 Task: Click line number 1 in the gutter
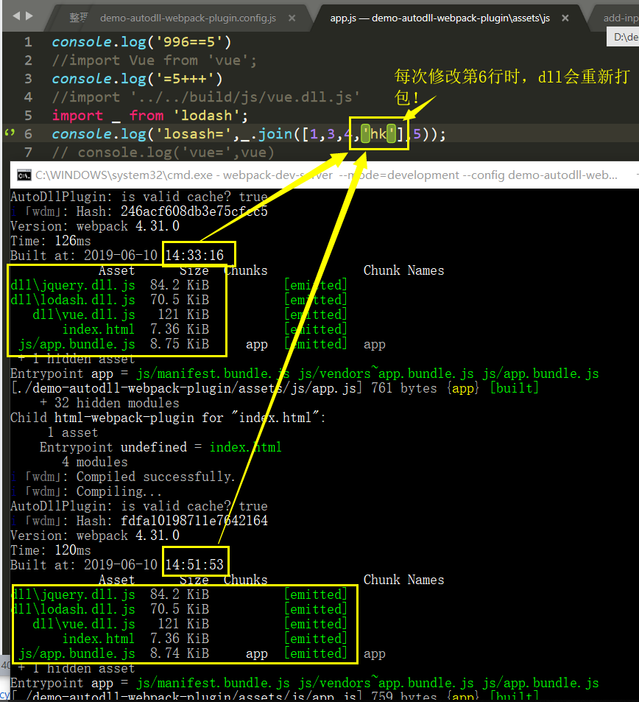click(28, 42)
